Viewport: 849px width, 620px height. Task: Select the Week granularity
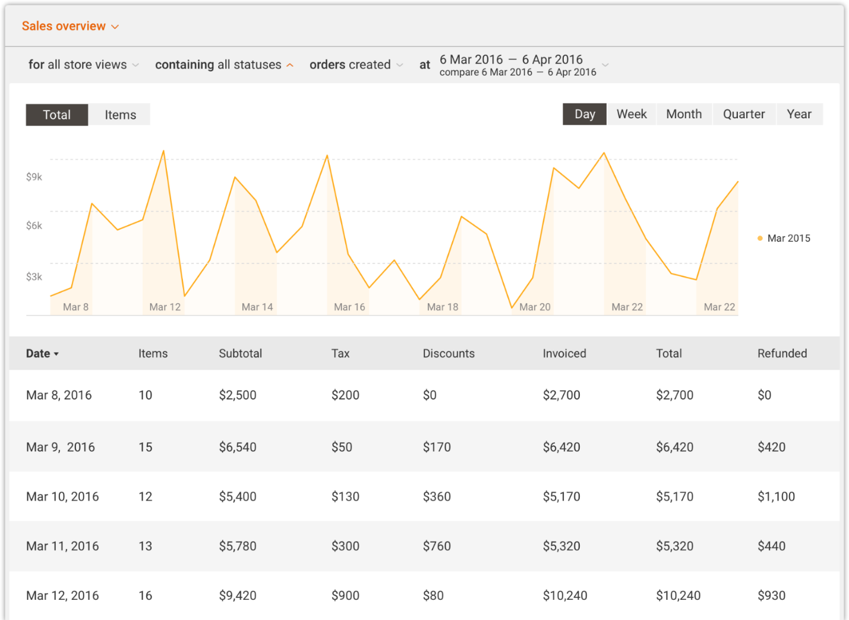[632, 114]
